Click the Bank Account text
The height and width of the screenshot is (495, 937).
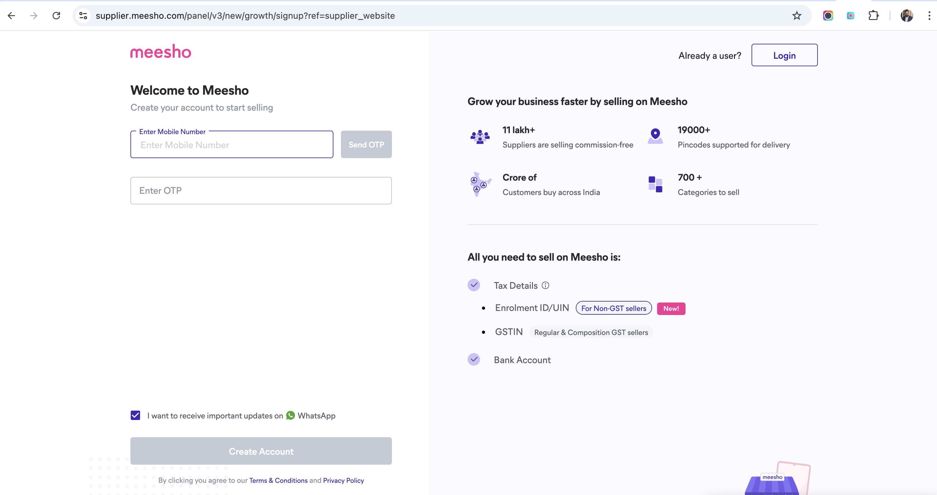[522, 360]
